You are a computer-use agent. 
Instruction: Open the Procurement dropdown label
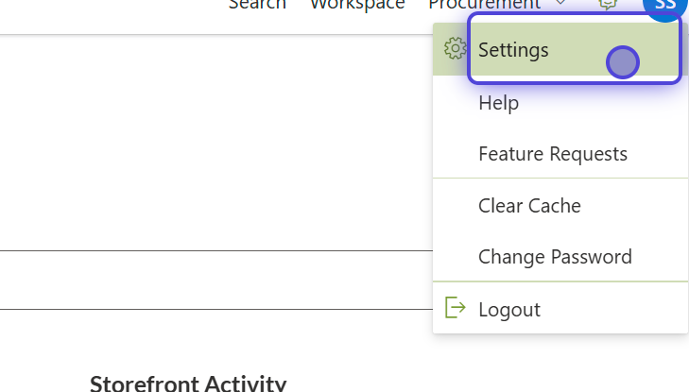click(484, 5)
